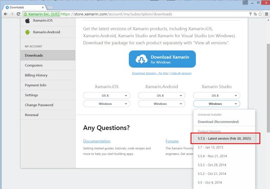The image size is (270, 189).
Task: Select version 5.5.3 - Oct 29, 2014
Action: [224, 165]
